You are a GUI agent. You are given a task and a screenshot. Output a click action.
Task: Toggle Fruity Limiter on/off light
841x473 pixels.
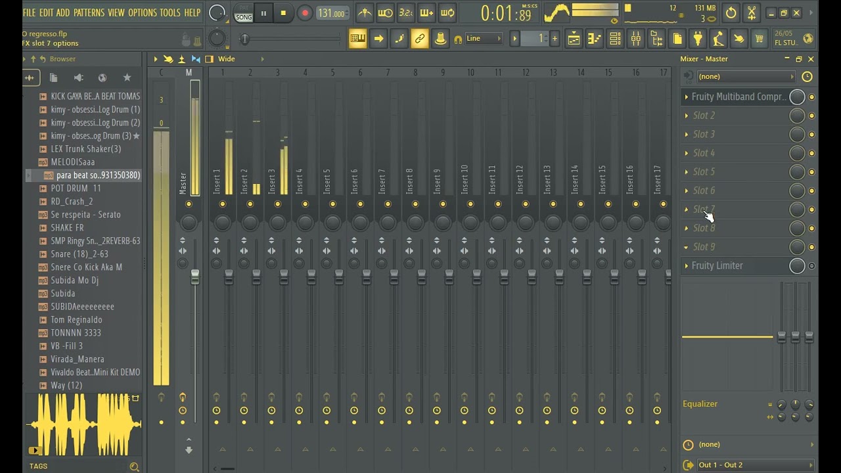811,266
